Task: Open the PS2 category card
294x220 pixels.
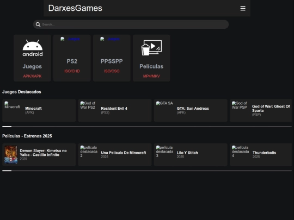Action: [72, 58]
